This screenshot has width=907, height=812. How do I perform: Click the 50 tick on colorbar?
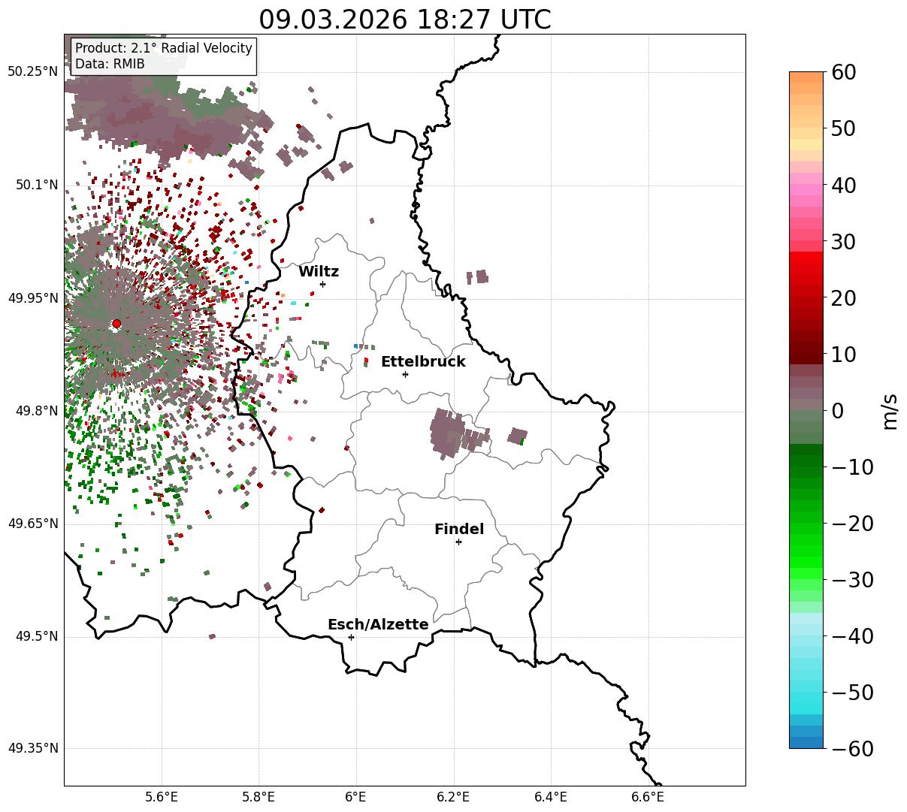point(844,128)
